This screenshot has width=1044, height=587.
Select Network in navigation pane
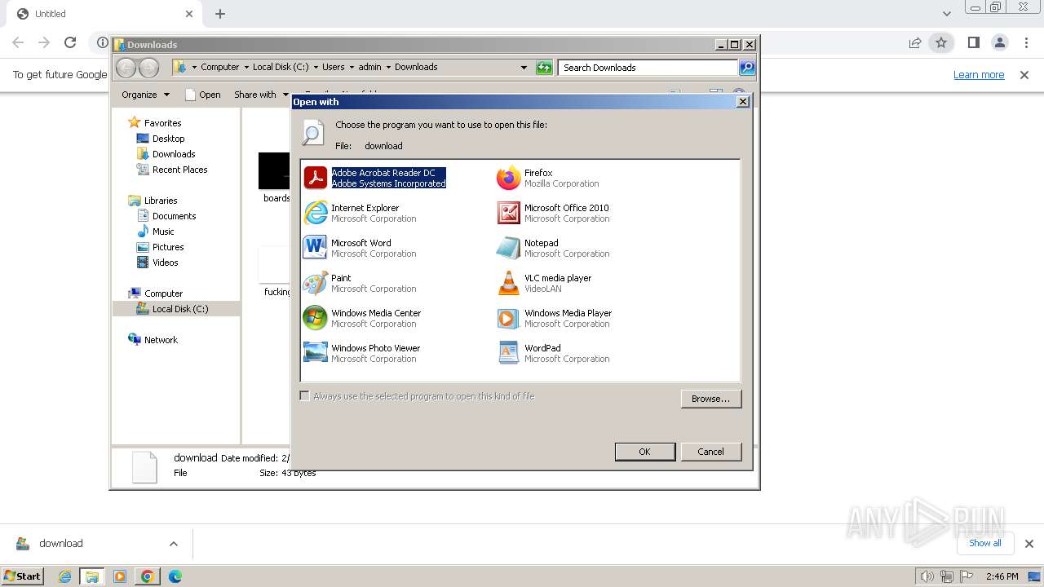click(161, 340)
